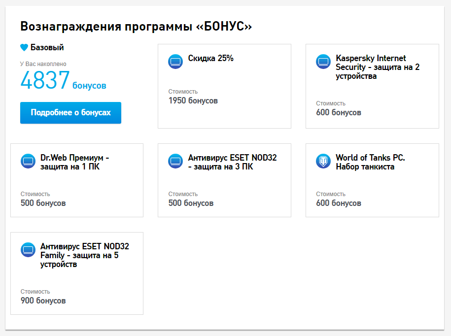
Task: Click the 600 бонусов price under World of Tanks
Action: point(339,203)
